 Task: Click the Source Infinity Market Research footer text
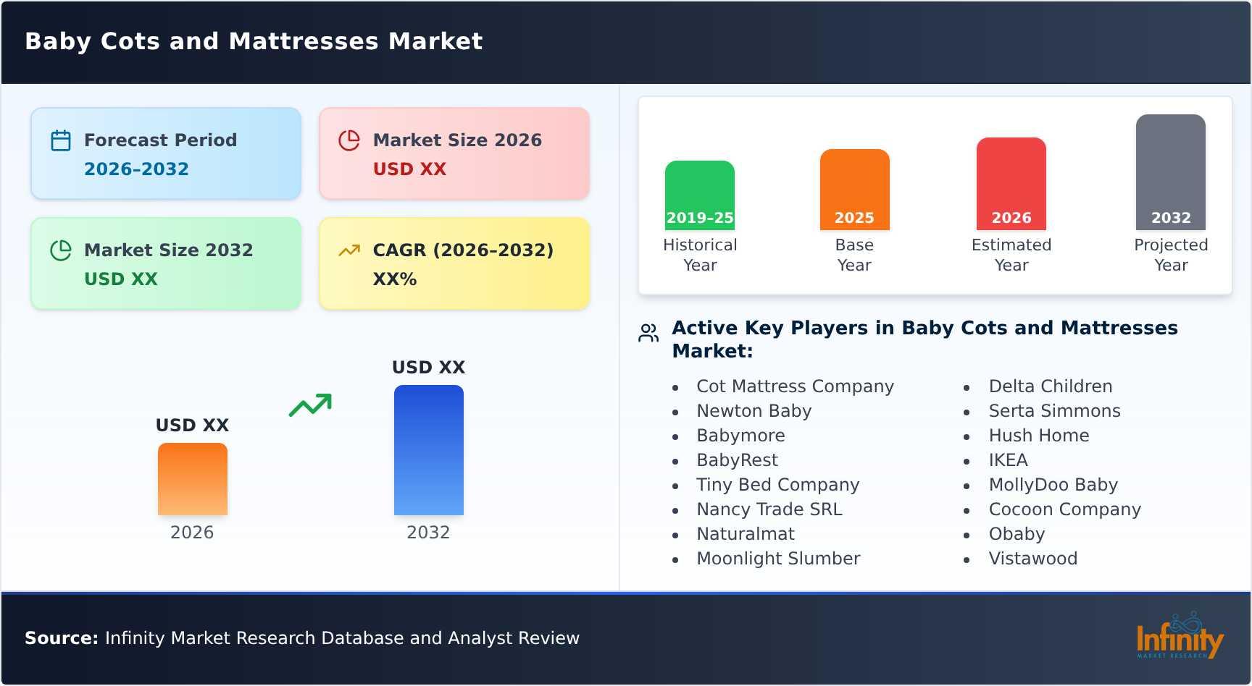click(x=302, y=638)
